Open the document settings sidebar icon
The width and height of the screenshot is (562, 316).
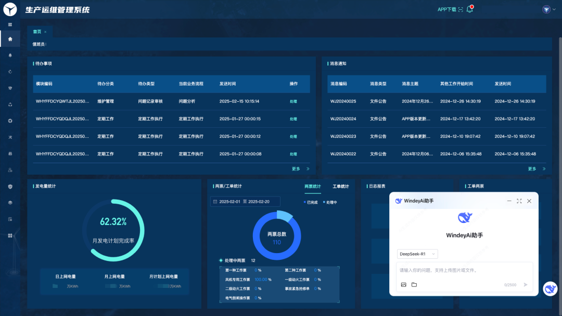click(10, 219)
